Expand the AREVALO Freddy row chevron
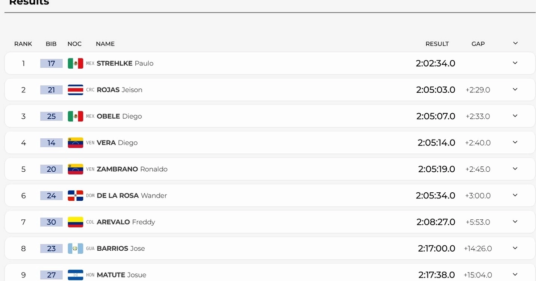This screenshot has width=536, height=281. (515, 222)
